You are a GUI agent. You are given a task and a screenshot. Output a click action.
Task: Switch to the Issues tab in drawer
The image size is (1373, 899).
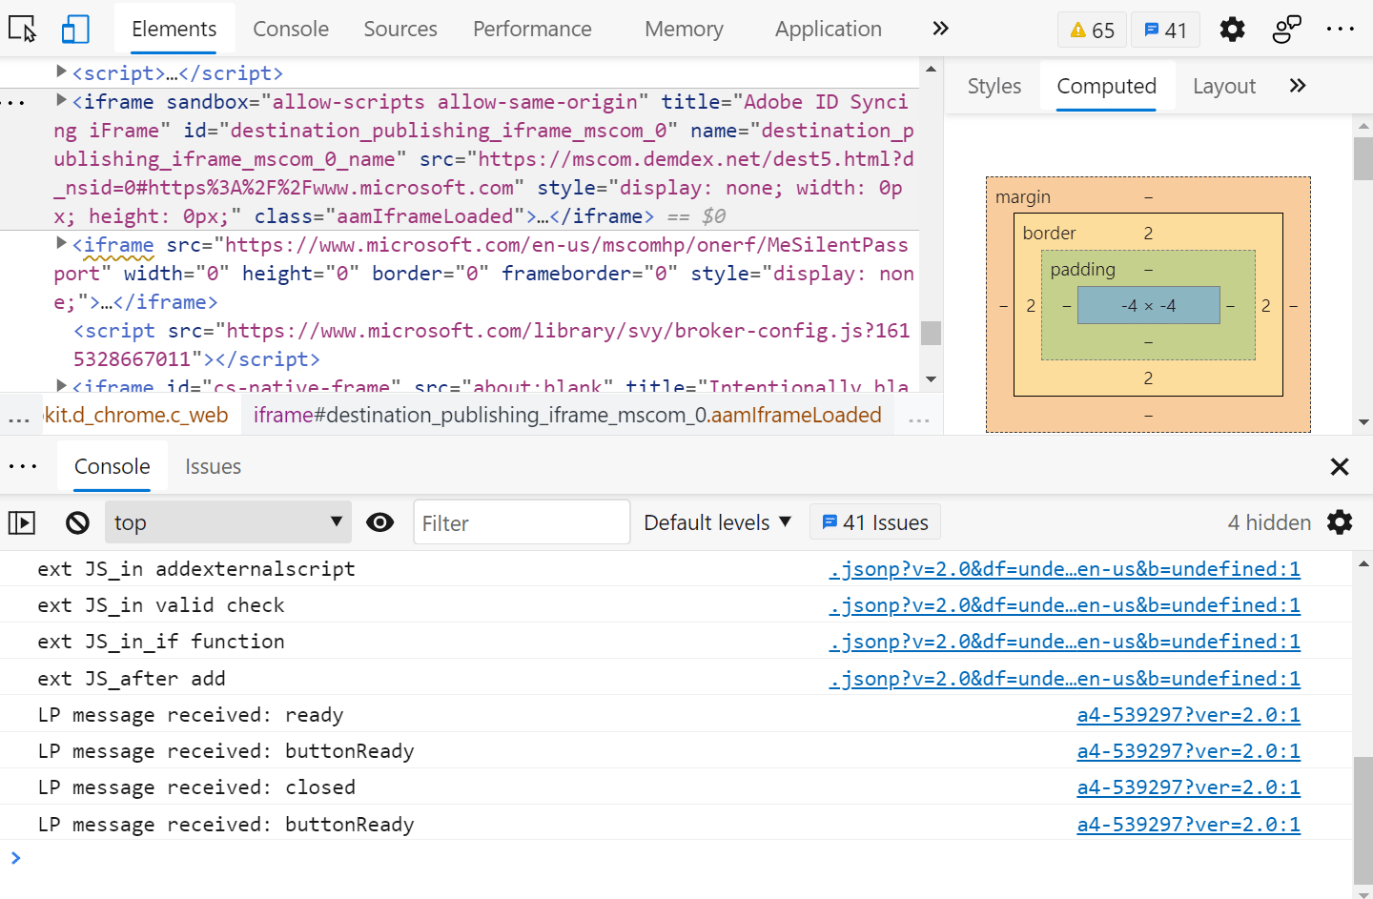tap(213, 466)
